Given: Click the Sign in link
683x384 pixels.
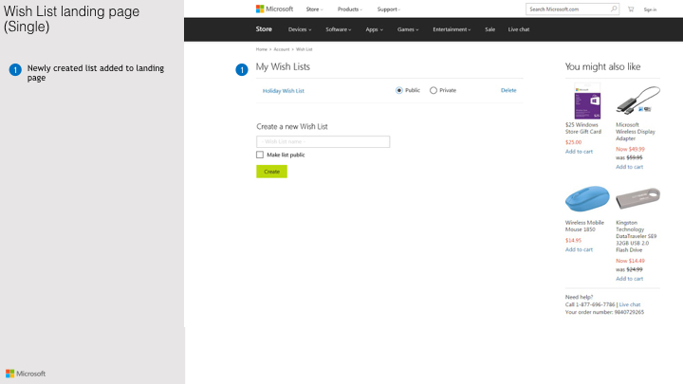Looking at the screenshot, I should (650, 9).
